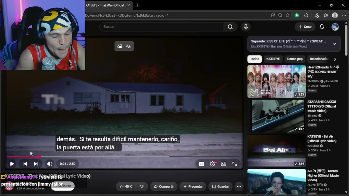Play the video with the play button
This screenshot has height=196, width=349.
click(12, 164)
